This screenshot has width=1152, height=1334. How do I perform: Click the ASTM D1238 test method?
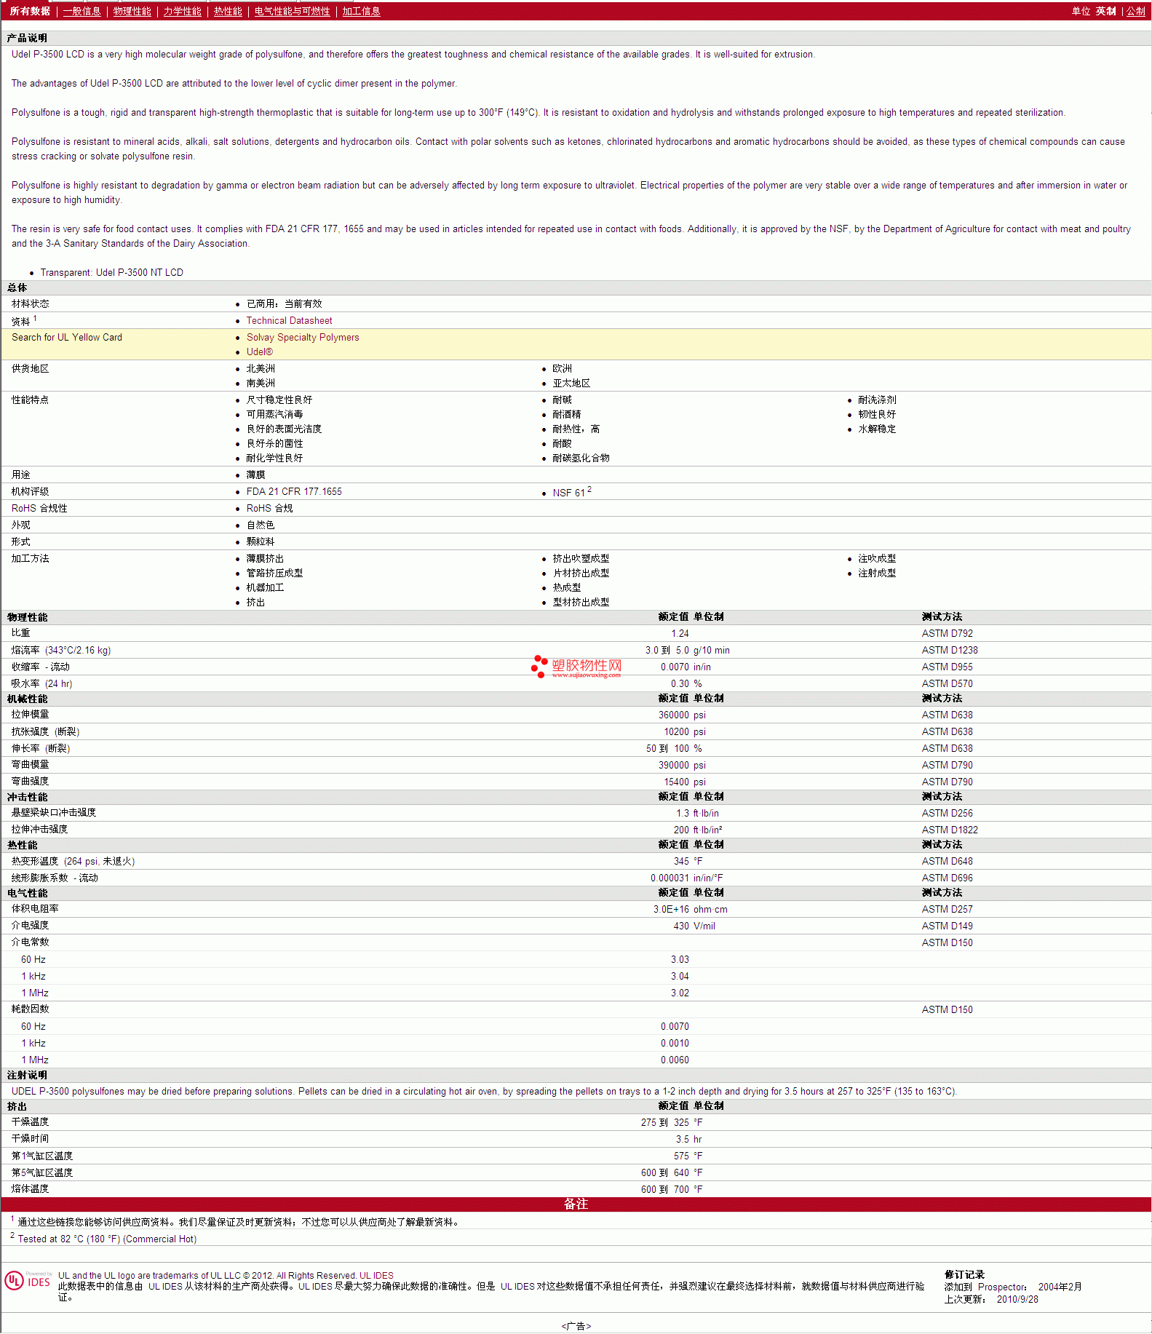coord(950,651)
